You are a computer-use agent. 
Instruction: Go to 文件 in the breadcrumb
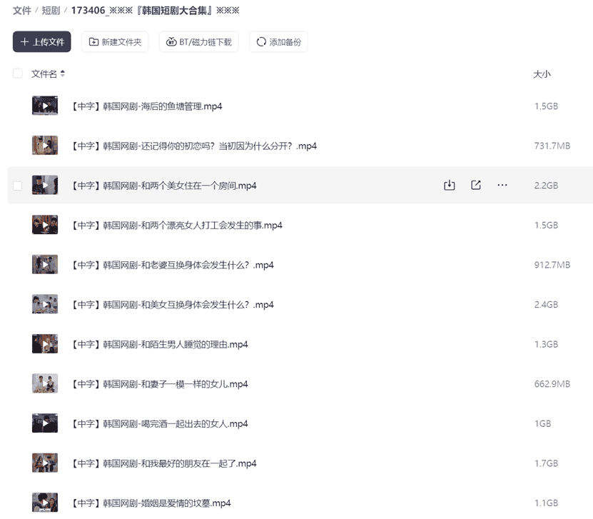coord(22,11)
